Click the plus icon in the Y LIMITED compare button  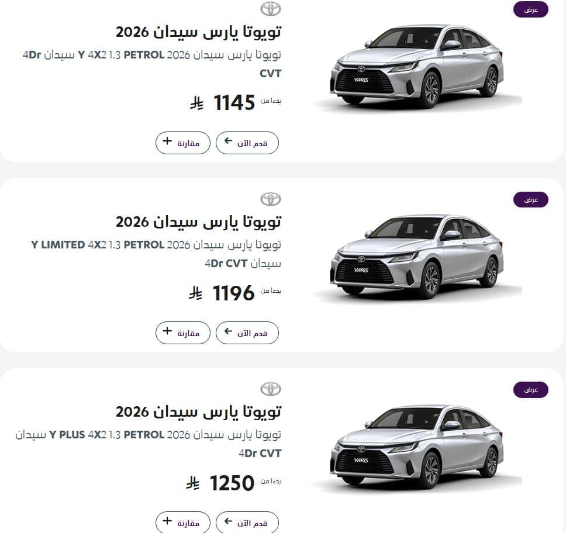coord(168,333)
